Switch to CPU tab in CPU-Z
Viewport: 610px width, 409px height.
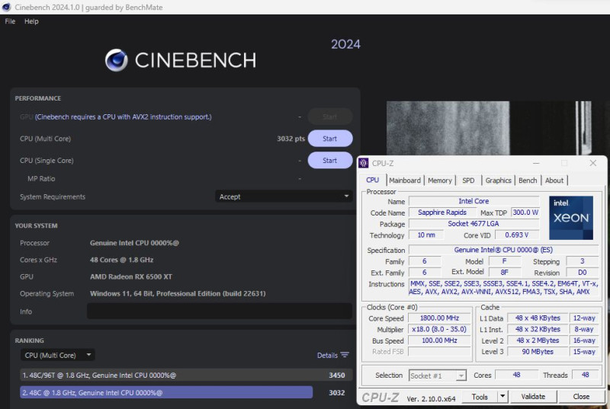(x=372, y=181)
